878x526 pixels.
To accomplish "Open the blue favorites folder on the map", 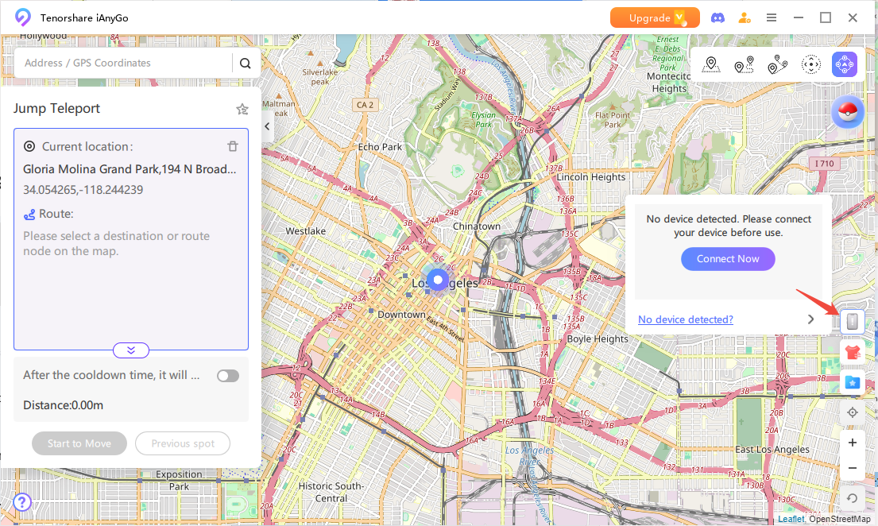I will tap(852, 382).
